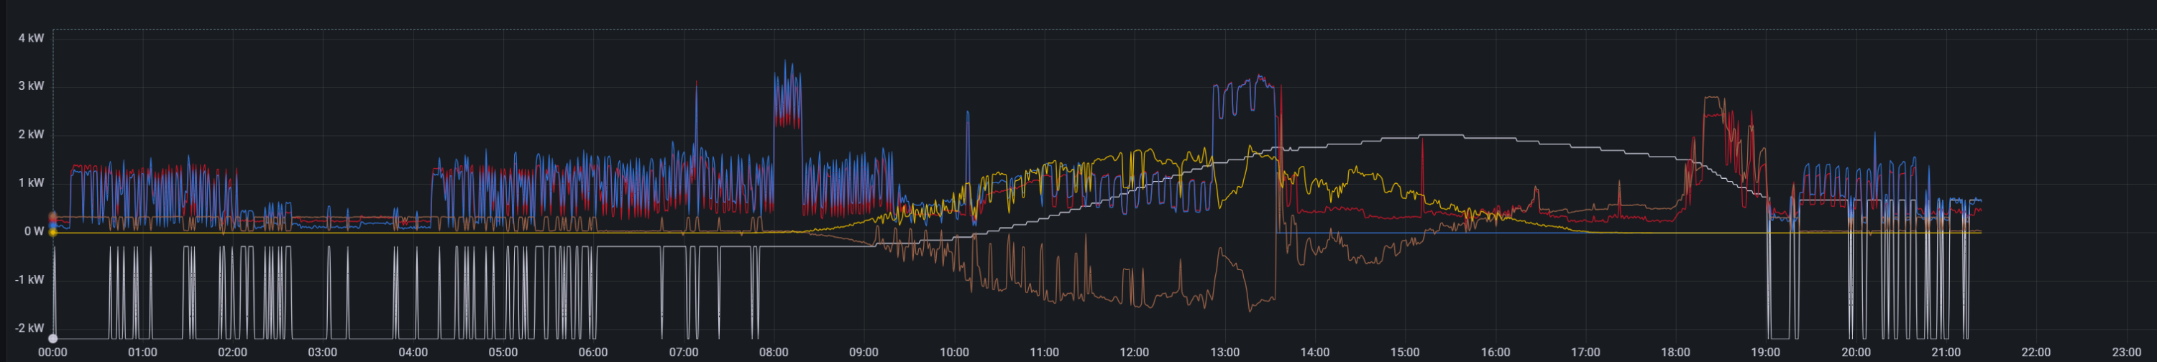Click the 08:00 time axis label

pyautogui.click(x=773, y=353)
